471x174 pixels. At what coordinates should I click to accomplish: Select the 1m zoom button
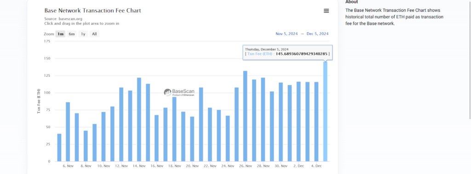click(61, 34)
